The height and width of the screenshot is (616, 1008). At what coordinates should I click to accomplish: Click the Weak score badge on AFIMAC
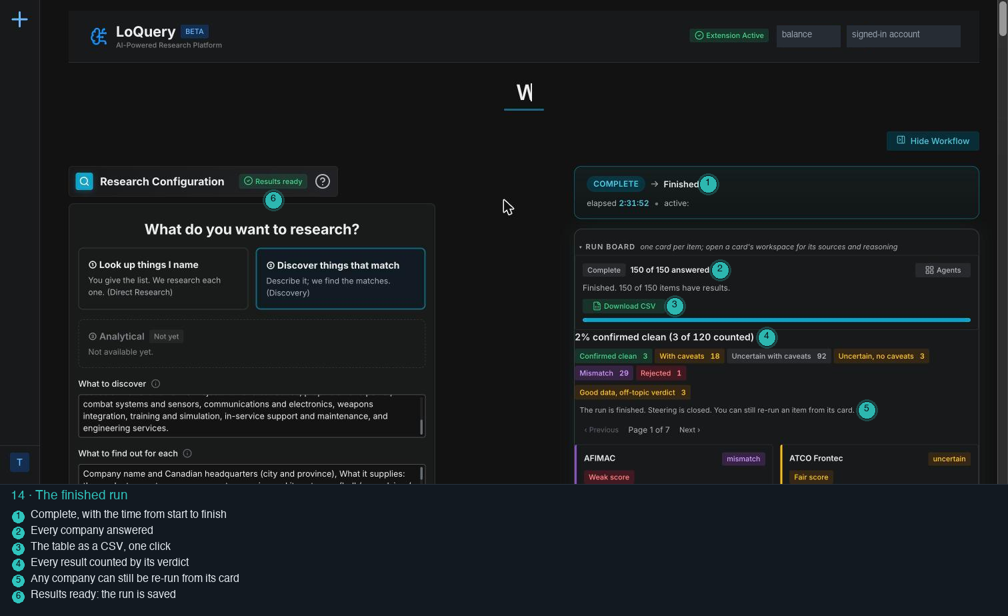[x=609, y=477]
